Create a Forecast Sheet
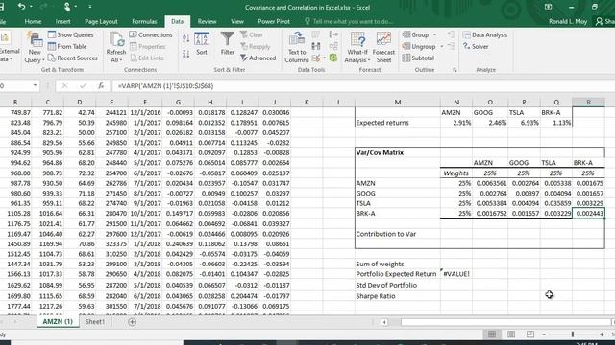Screen dimensions: 615x345 [383, 48]
